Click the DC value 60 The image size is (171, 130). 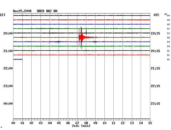pos(168,59)
